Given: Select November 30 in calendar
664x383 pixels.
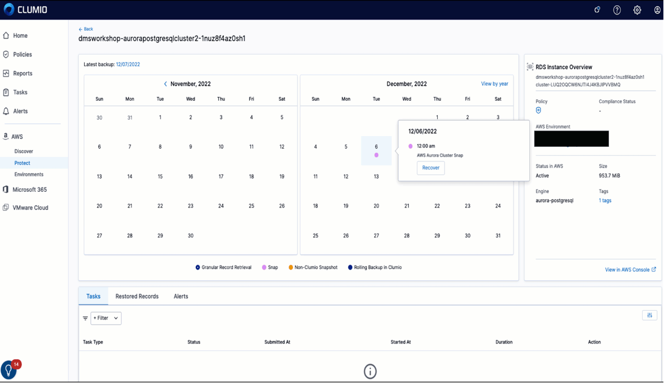Looking at the screenshot, I should click(x=190, y=236).
